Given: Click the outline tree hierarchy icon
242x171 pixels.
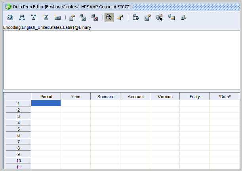Looking at the screenshot, I should click(136, 17).
